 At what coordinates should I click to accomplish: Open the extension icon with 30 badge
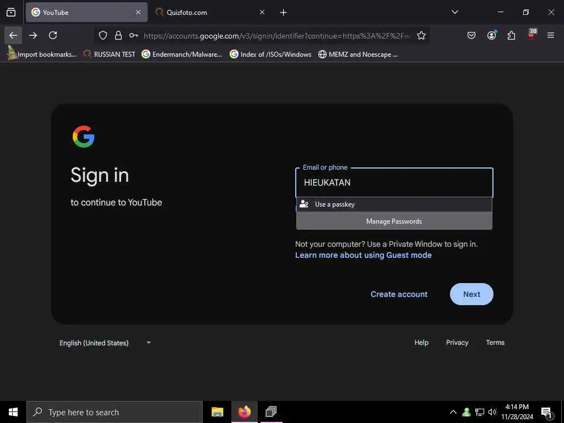pyautogui.click(x=532, y=35)
